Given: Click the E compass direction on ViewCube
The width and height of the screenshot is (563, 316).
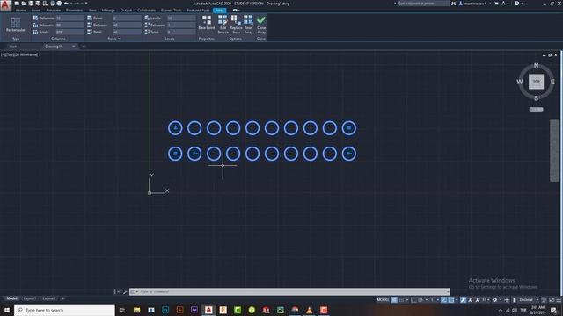Looking at the screenshot, I should [552, 82].
